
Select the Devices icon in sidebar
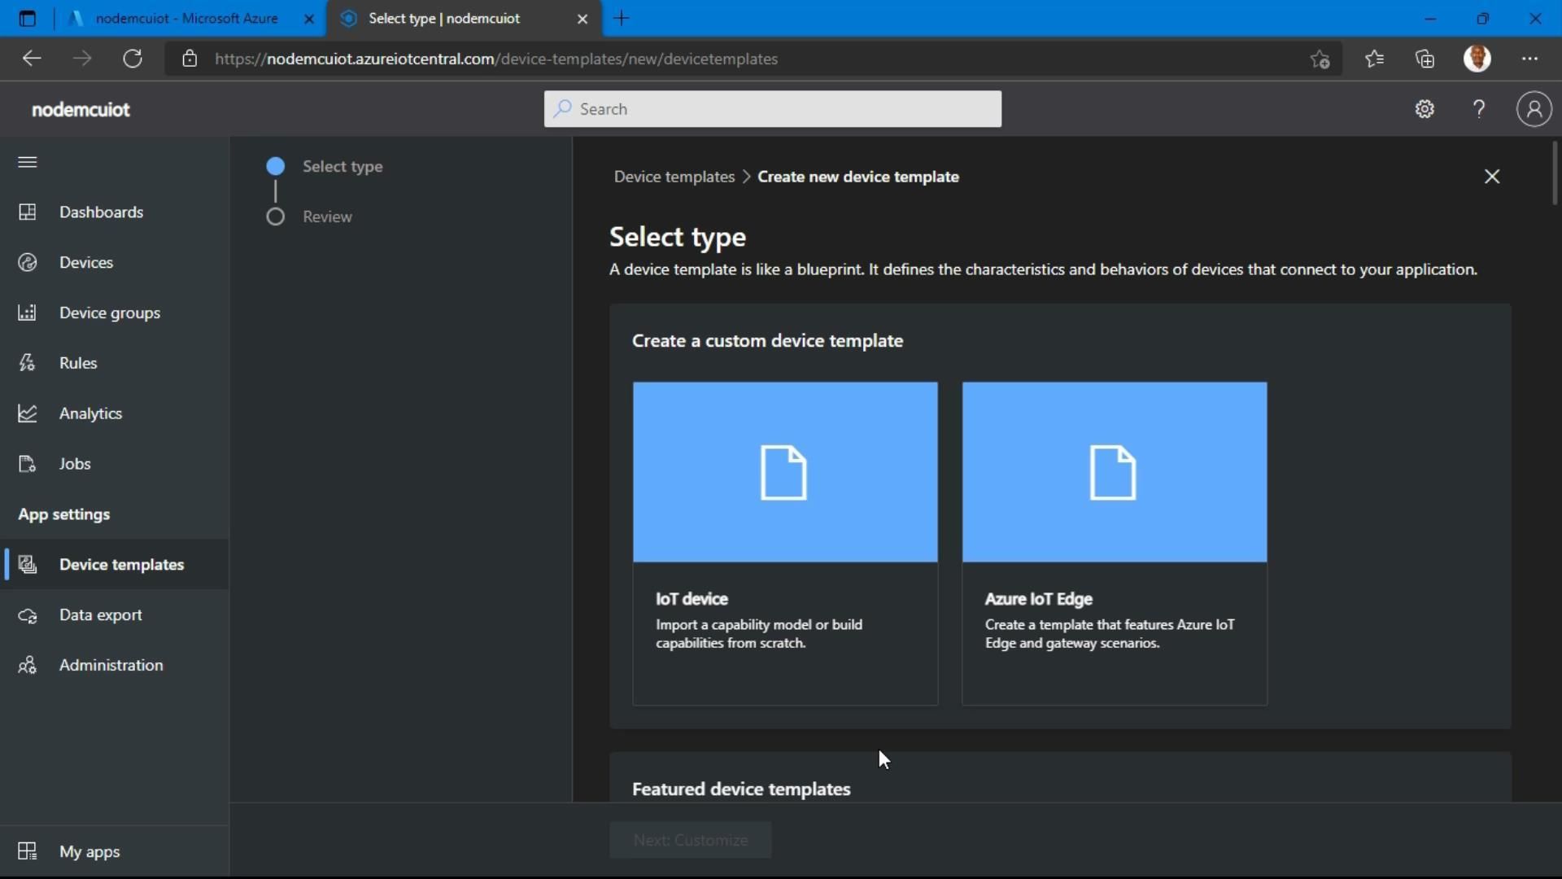click(x=27, y=262)
